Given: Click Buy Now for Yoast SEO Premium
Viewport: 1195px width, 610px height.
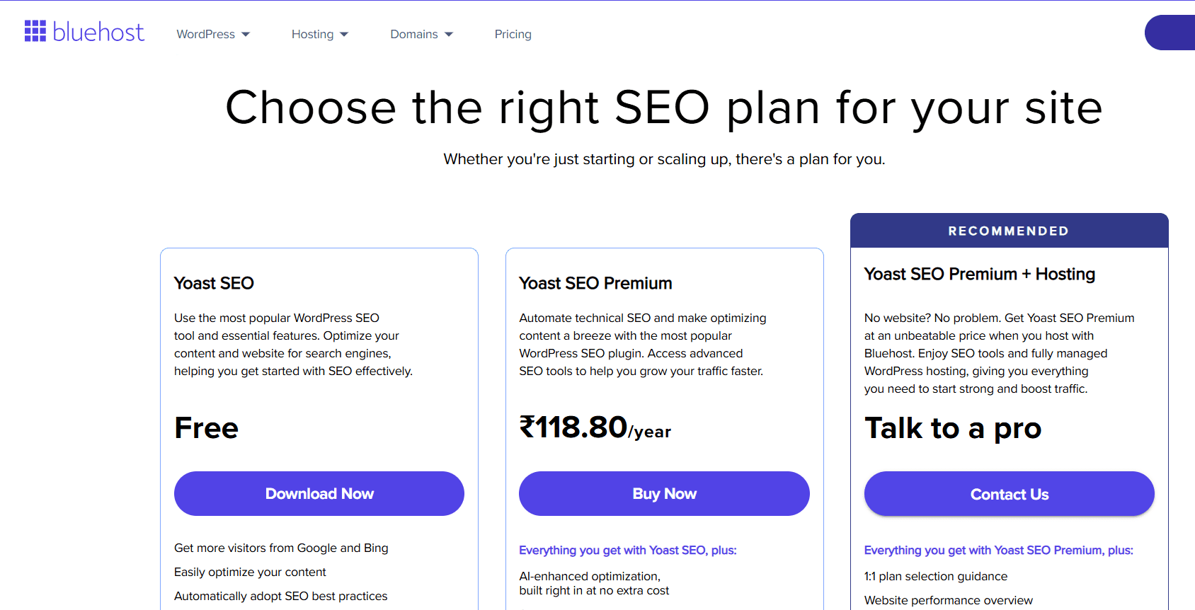Looking at the screenshot, I should [x=664, y=493].
